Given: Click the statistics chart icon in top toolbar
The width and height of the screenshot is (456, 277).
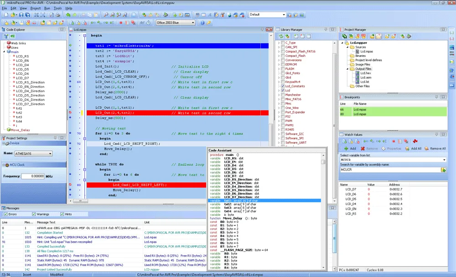Looking at the screenshot, I should (187, 15).
